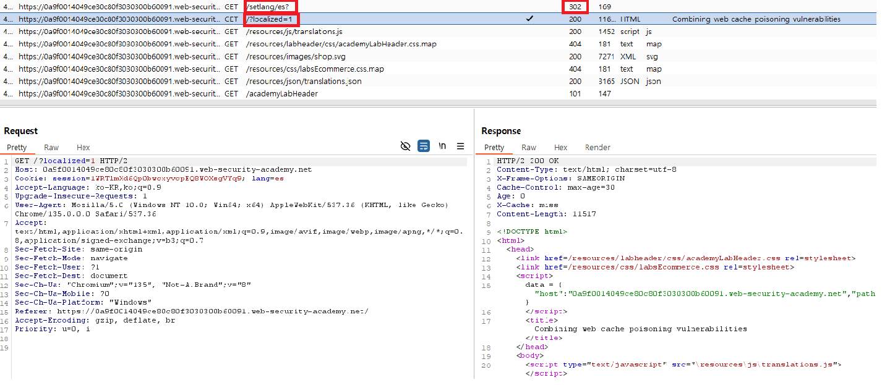Screen dimensions: 882x385
Task: Select the Response Pretty tab
Action: (x=494, y=147)
